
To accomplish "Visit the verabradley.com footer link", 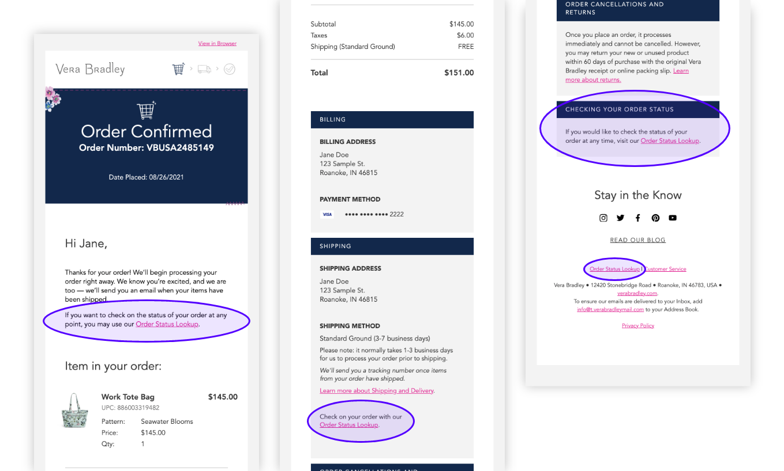I will click(637, 293).
